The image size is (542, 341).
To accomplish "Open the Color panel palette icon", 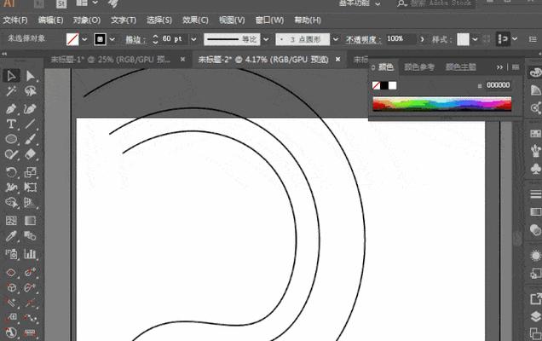I will click(535, 72).
